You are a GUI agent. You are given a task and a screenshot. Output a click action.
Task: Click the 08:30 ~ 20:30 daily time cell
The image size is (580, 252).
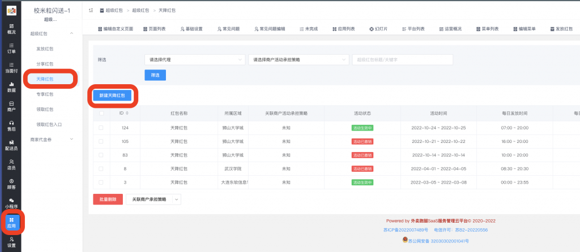[x=514, y=168]
